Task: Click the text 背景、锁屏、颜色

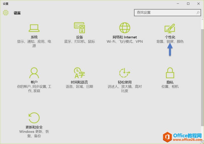Action: (170, 42)
